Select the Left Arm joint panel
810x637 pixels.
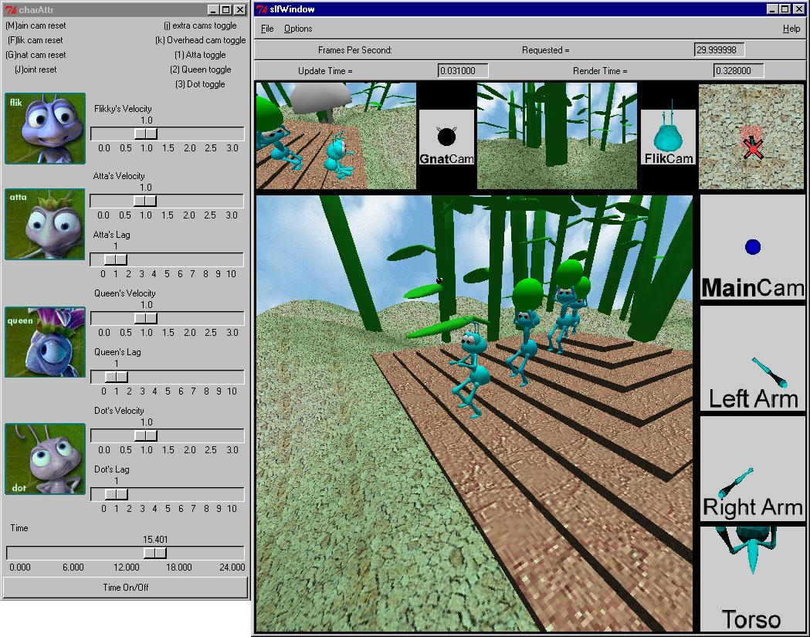click(752, 358)
